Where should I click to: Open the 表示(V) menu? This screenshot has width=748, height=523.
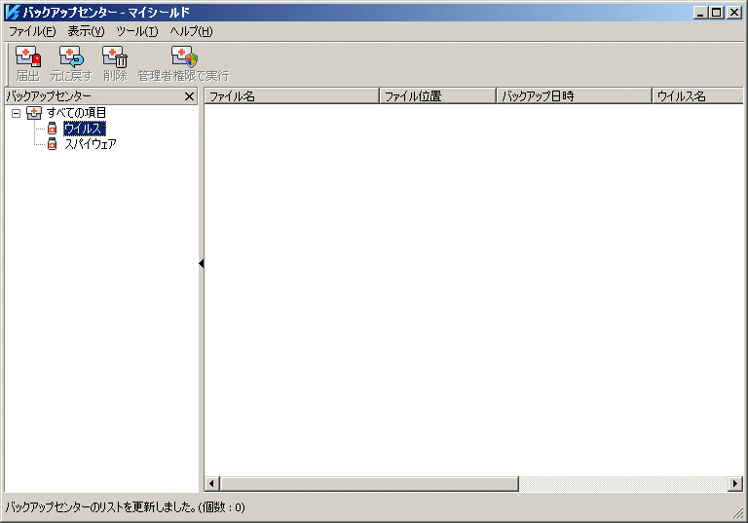pos(86,31)
